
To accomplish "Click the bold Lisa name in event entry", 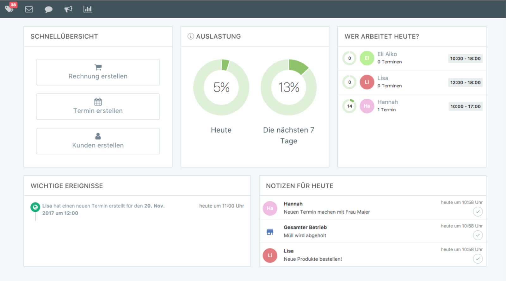I will coord(47,206).
